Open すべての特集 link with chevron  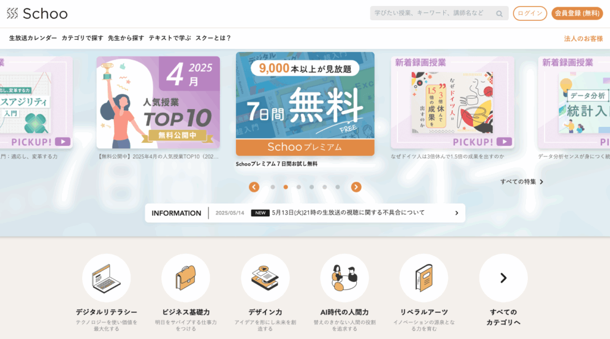click(x=522, y=182)
